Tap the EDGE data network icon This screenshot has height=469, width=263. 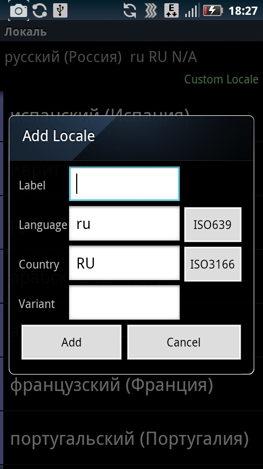tap(171, 11)
